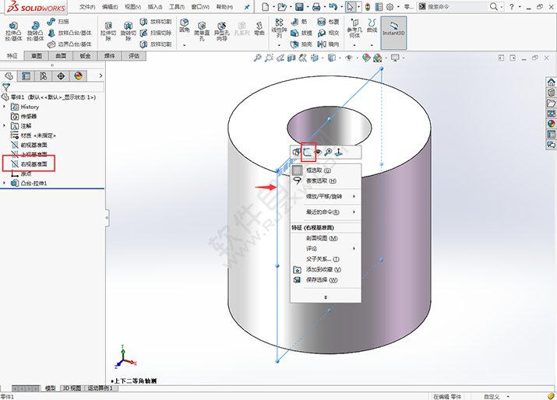Expand the History tree node

click(x=5, y=107)
